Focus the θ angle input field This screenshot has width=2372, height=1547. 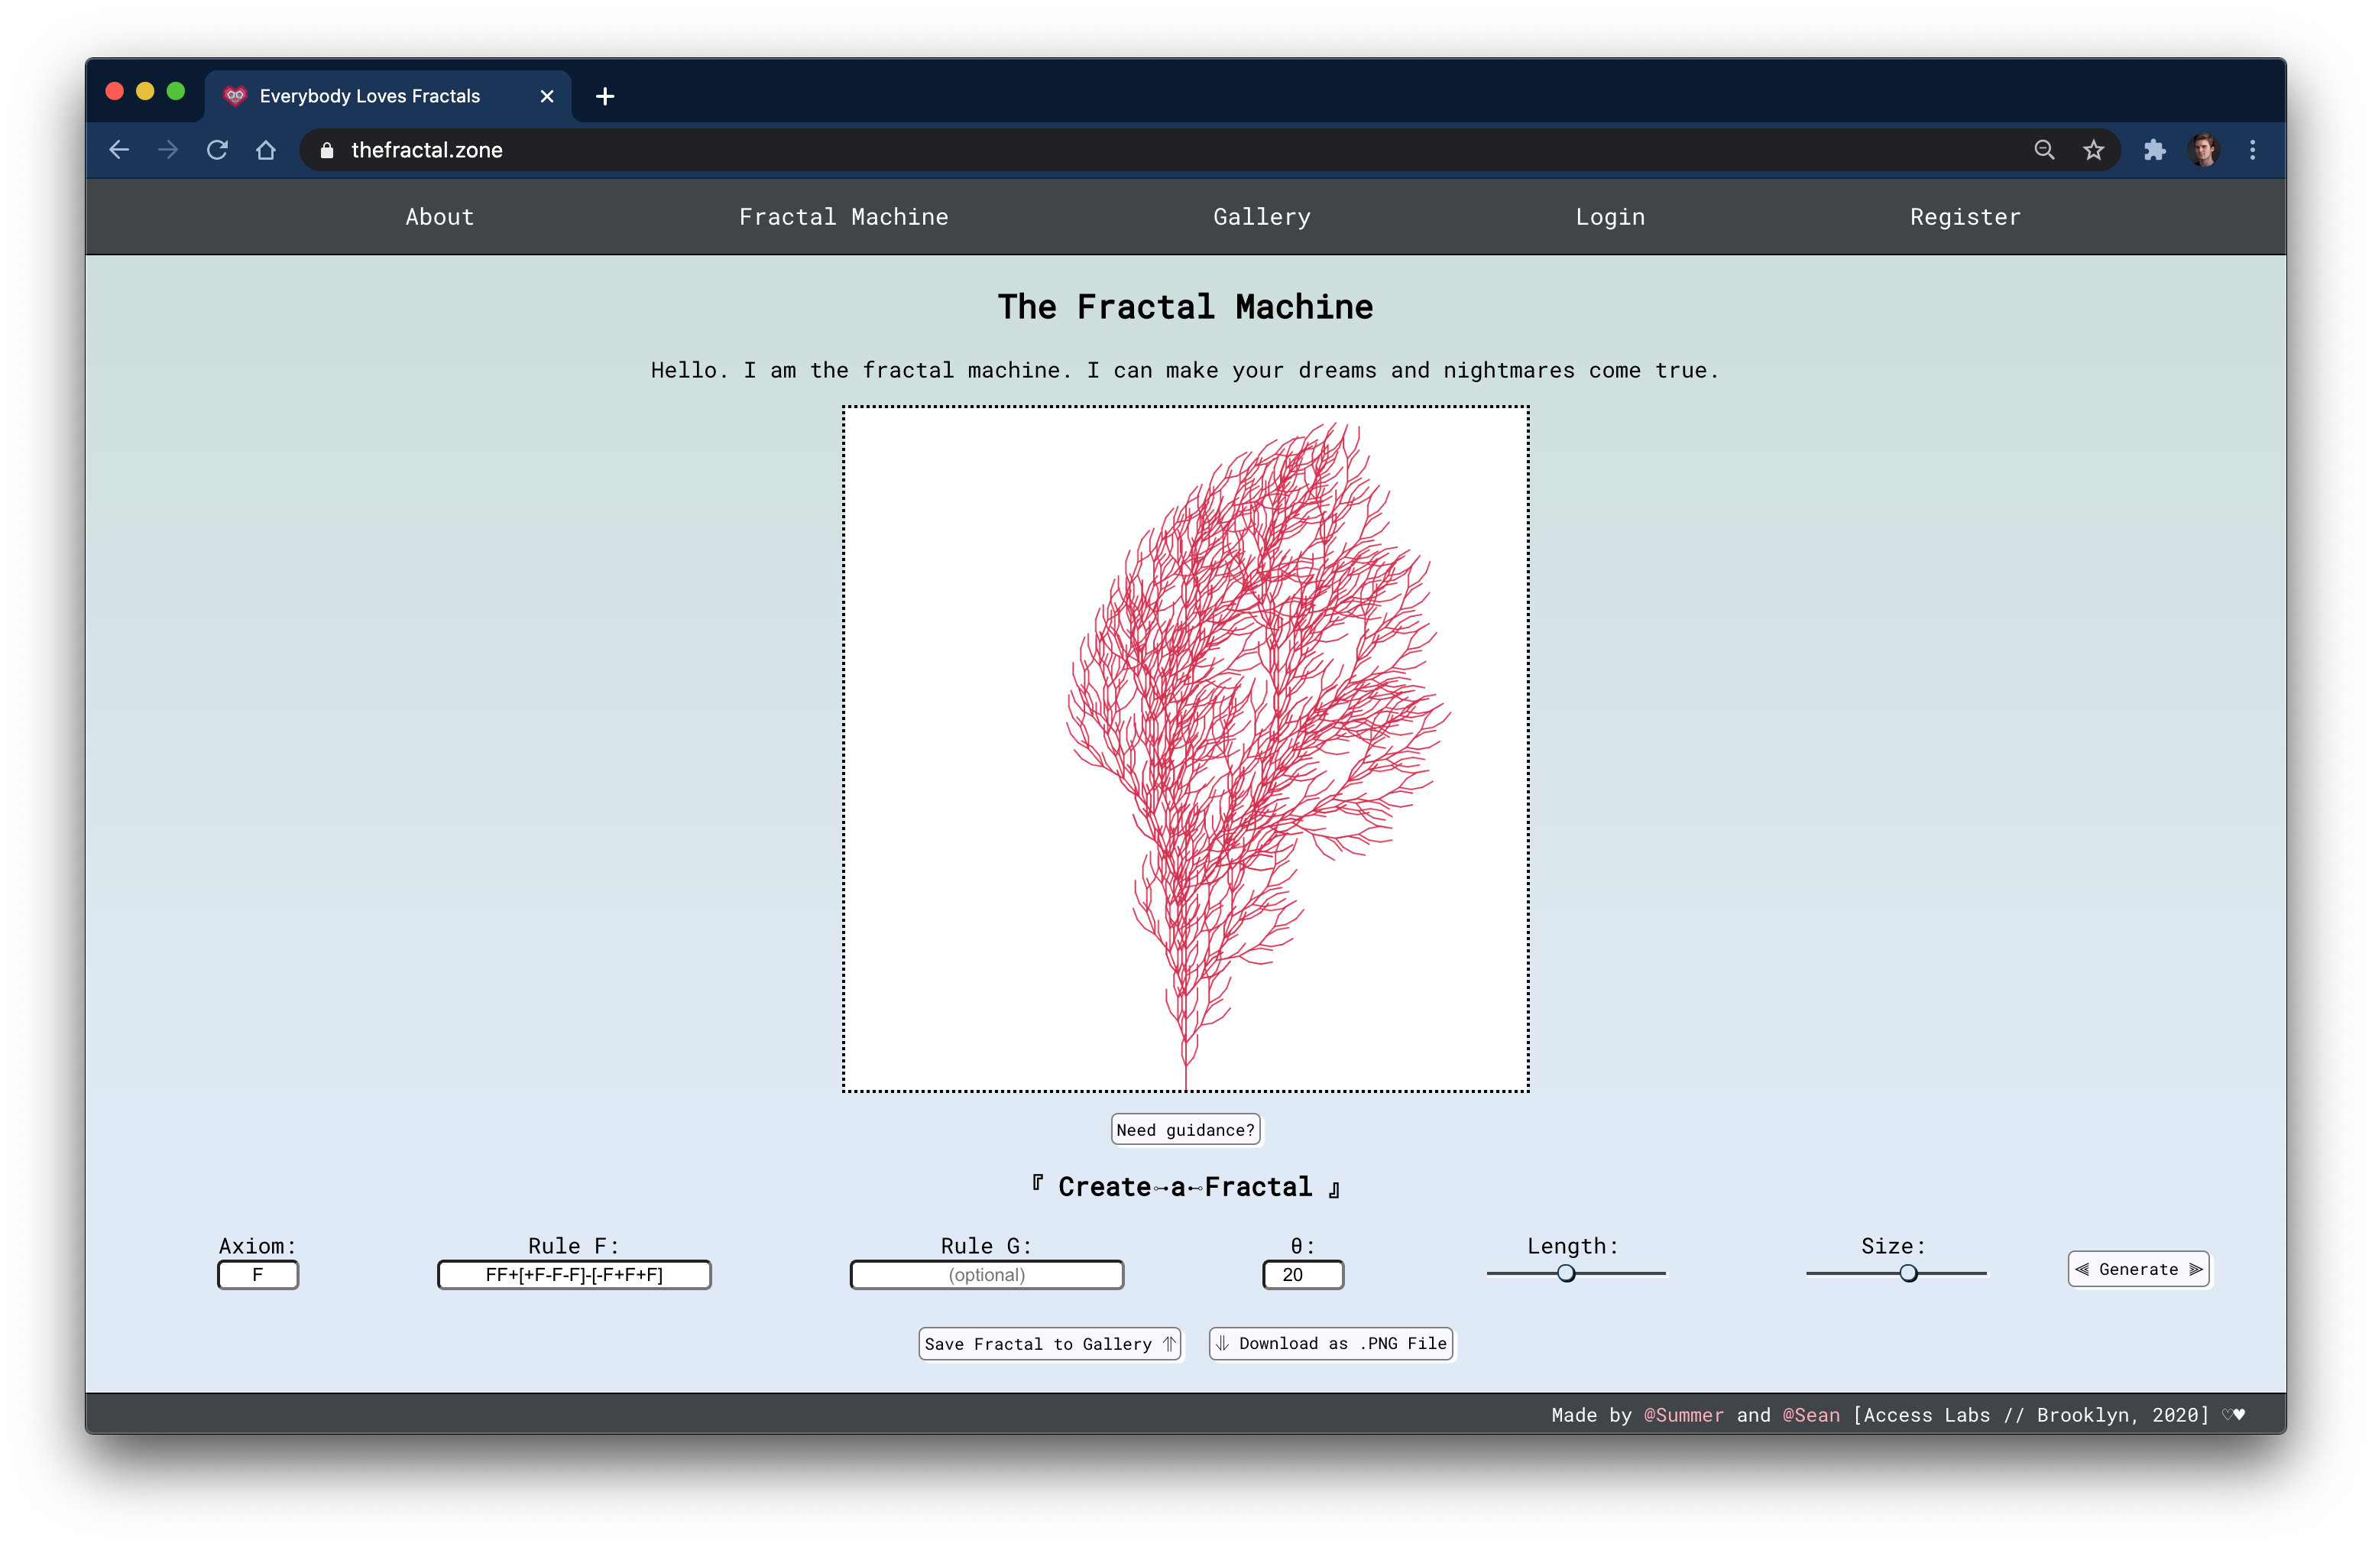[1303, 1275]
